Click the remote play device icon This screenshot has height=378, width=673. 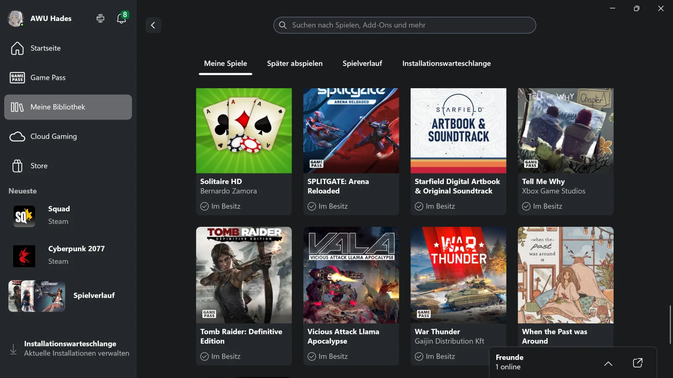click(x=100, y=18)
